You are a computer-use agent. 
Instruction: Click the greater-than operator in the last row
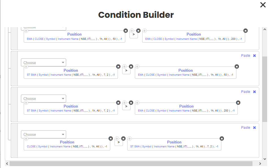[118, 142]
